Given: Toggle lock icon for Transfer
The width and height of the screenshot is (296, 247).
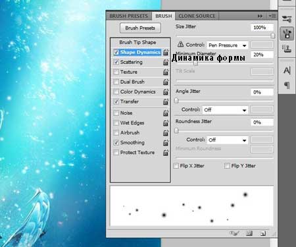Looking at the screenshot, I should (166, 101).
